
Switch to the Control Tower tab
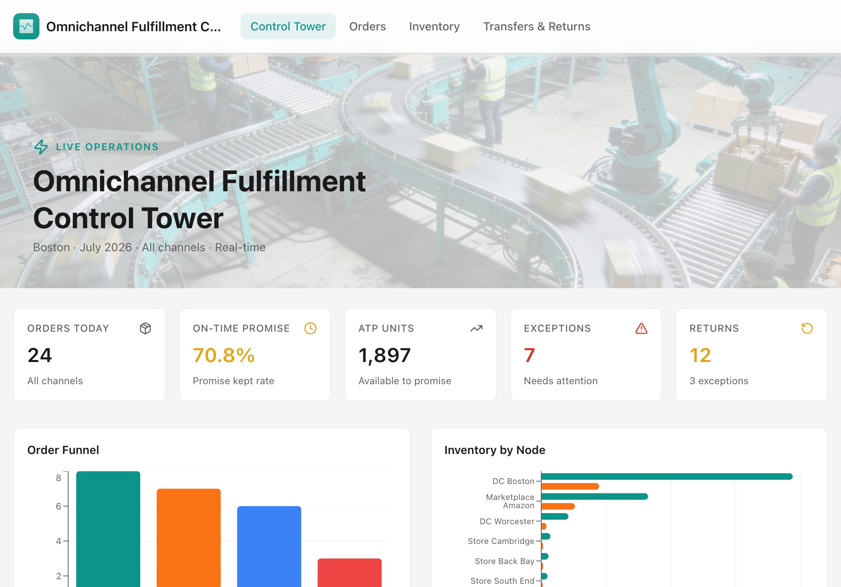(288, 26)
